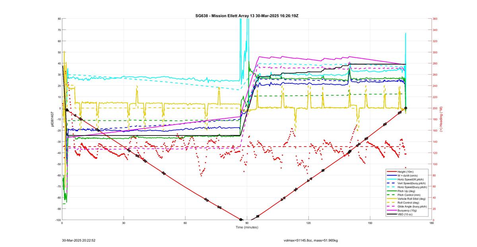Click the left y-axis tick label '-50'
The height and width of the screenshot is (247, 477).
coord(58,164)
